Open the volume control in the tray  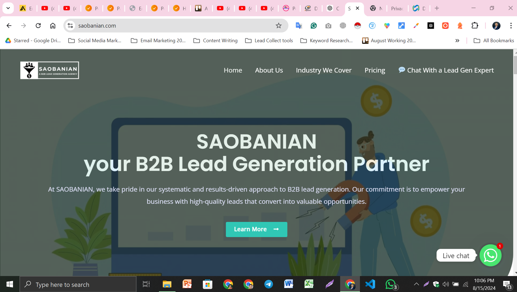(x=446, y=284)
